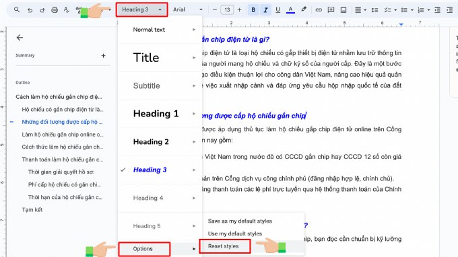The image size is (458, 257).
Task: Go to outline item Những đối tượng được cấp hộ
Action: pos(62,122)
